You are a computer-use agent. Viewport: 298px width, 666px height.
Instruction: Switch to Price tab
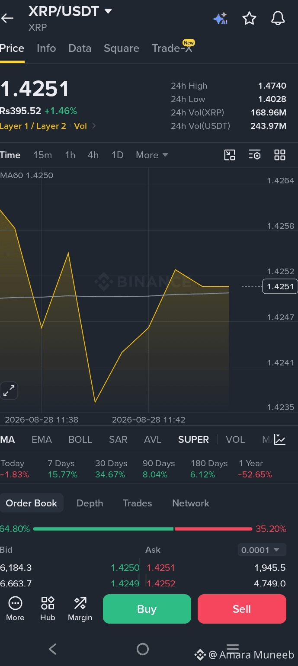coord(12,48)
